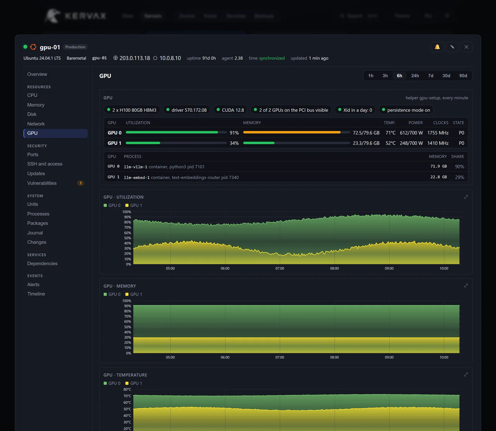Click the globe icon beside 203.0.113.18
This screenshot has width=496, height=431.
click(x=115, y=58)
